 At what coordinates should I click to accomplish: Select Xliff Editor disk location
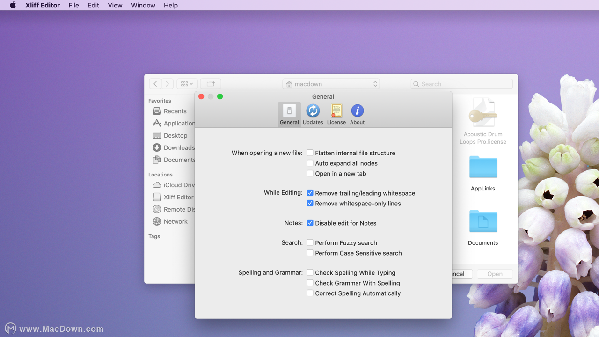point(173,197)
